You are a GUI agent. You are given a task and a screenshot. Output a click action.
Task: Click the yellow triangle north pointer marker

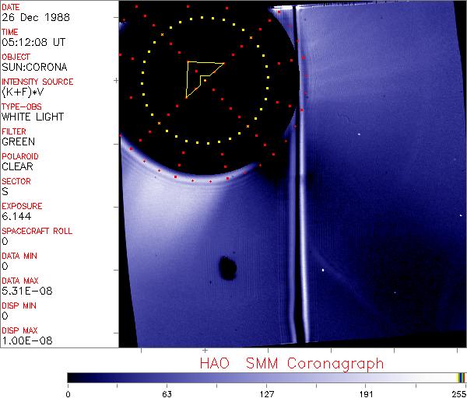[x=201, y=76]
